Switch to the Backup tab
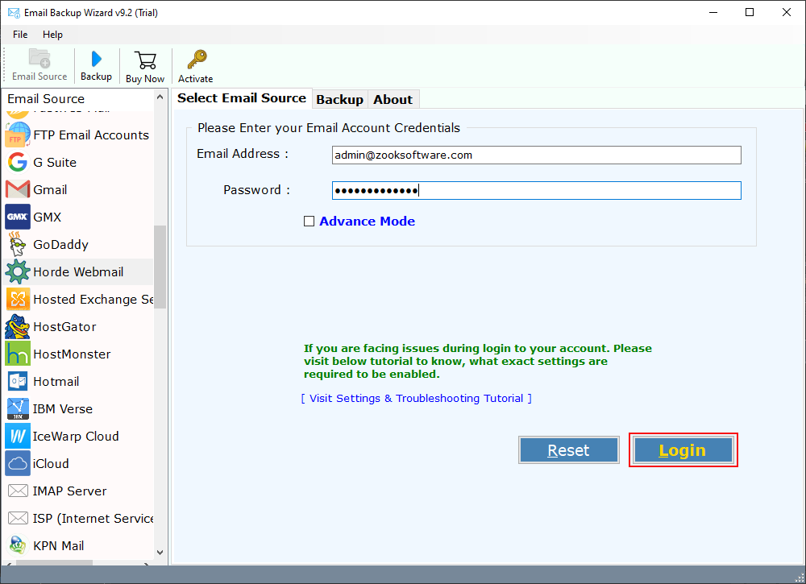The width and height of the screenshot is (806, 584). (x=339, y=100)
